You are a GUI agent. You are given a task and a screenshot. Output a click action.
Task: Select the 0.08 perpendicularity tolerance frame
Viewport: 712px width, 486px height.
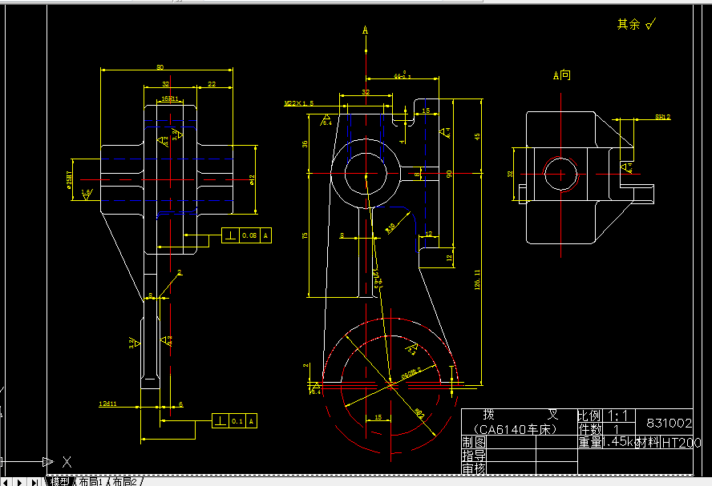pyautogui.click(x=247, y=235)
